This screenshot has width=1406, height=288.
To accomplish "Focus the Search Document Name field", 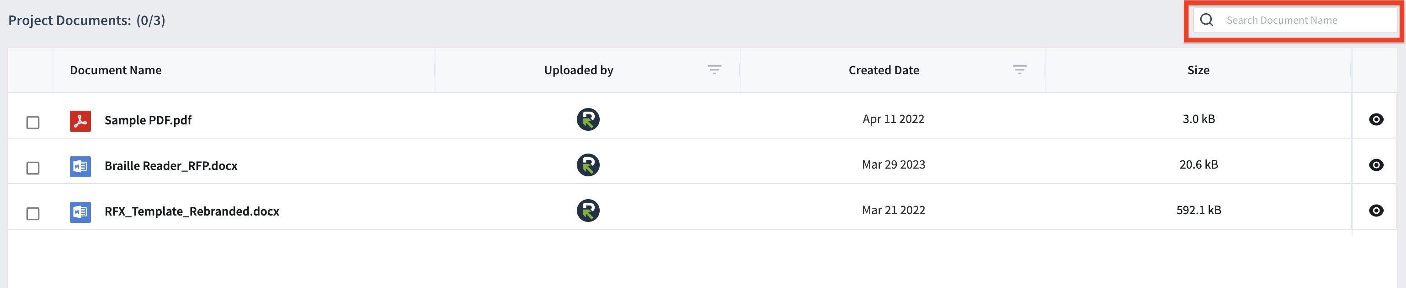I will point(1294,20).
